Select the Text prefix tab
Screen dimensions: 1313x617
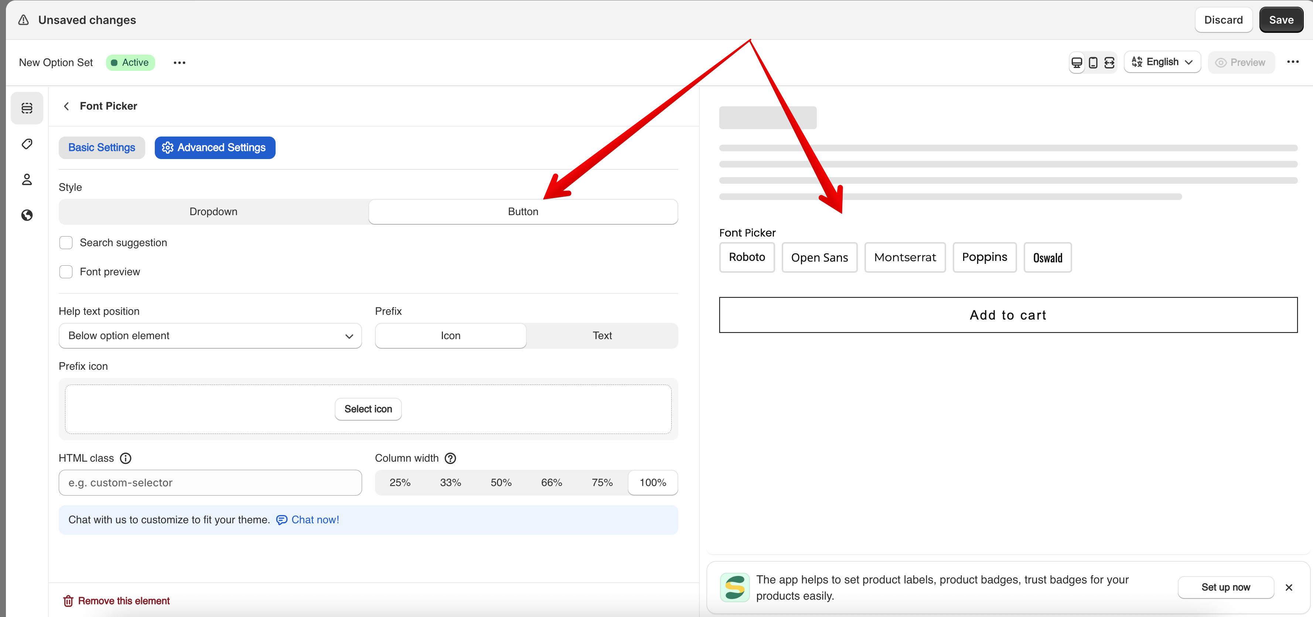(601, 336)
